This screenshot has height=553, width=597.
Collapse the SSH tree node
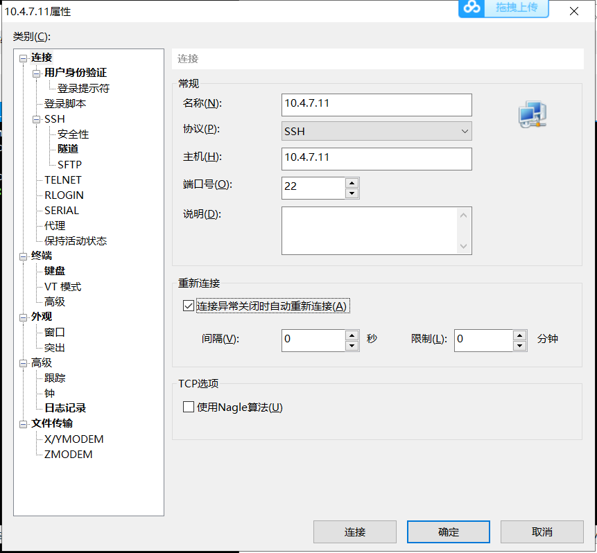36,119
